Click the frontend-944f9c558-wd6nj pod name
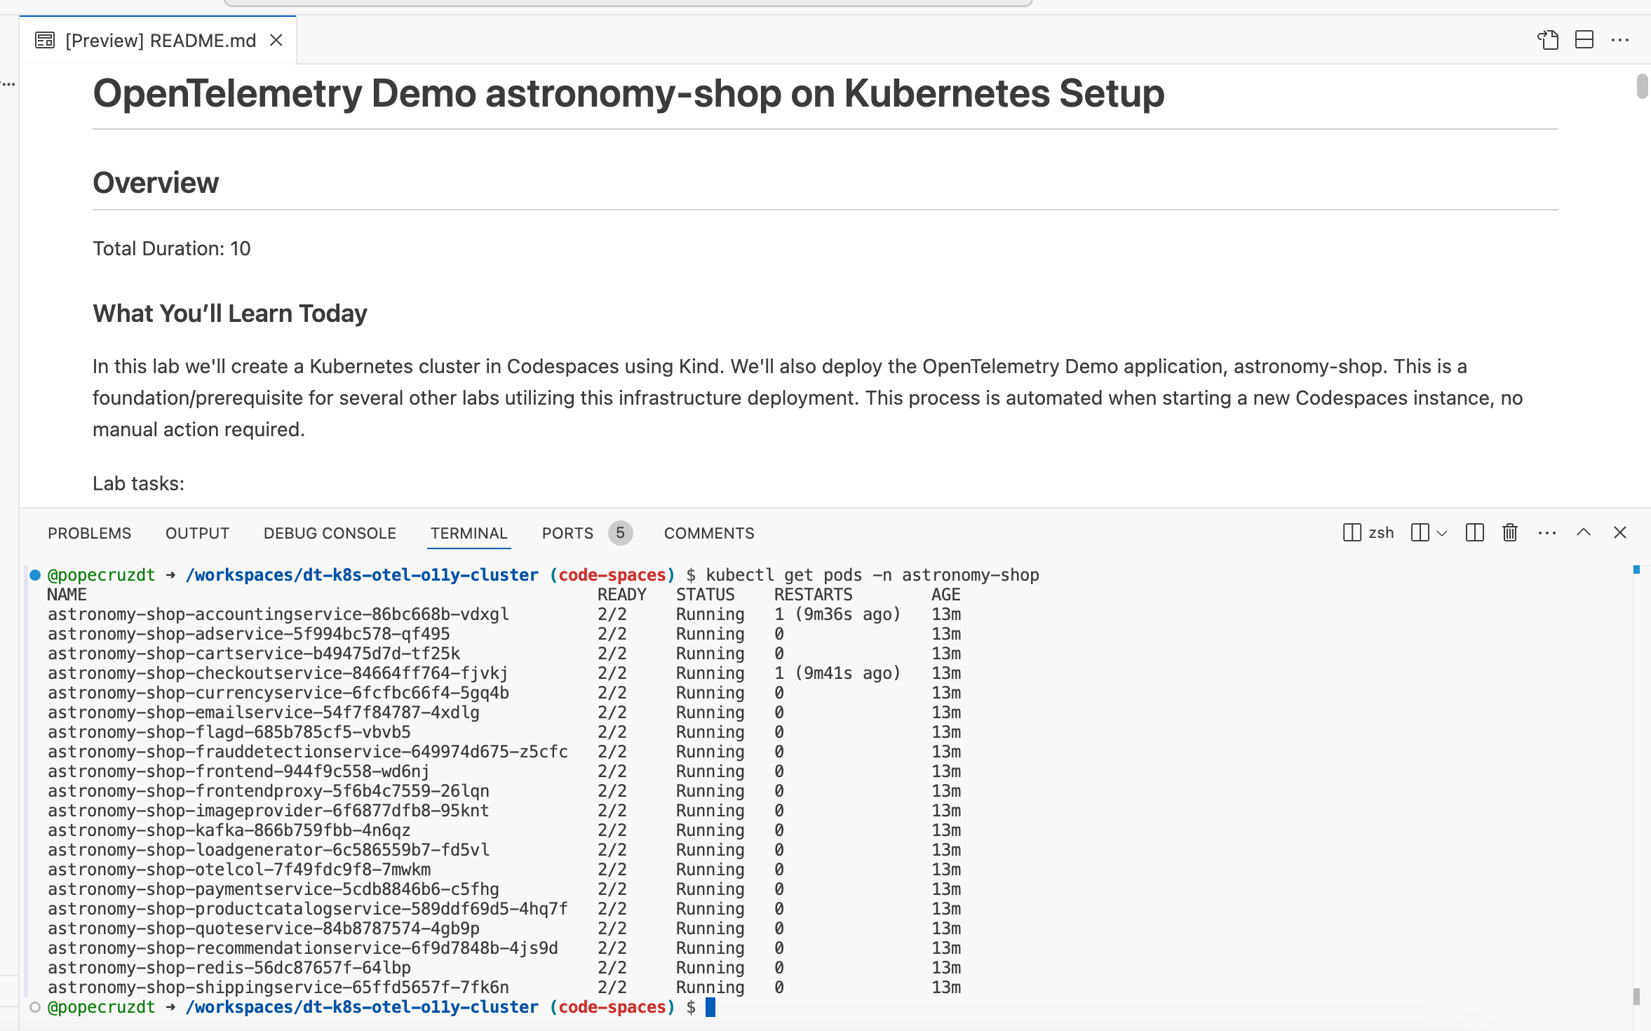Viewport: 1651px width, 1031px height. pos(238,771)
